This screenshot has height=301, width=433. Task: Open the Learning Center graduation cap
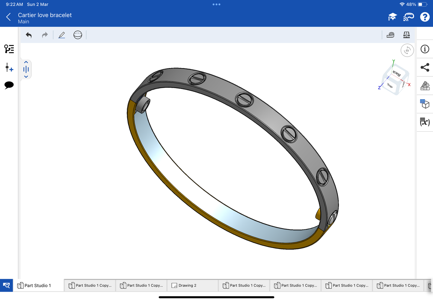392,17
